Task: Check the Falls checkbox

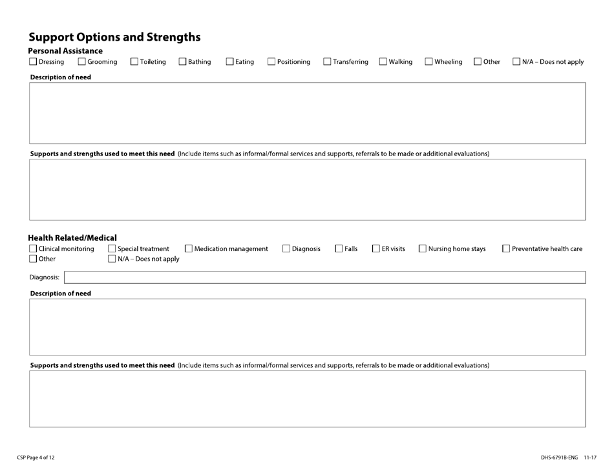Action: (x=338, y=248)
